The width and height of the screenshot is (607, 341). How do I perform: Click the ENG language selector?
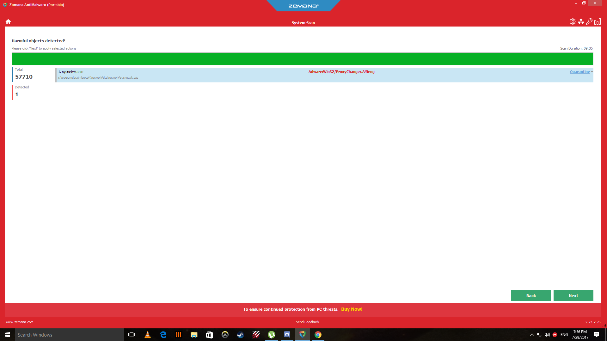(x=564, y=335)
